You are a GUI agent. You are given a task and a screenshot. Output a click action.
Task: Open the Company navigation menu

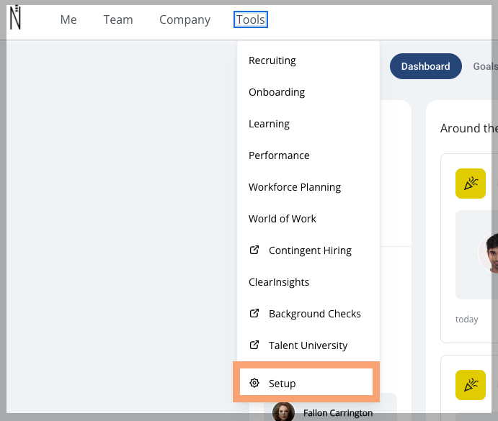click(x=185, y=20)
